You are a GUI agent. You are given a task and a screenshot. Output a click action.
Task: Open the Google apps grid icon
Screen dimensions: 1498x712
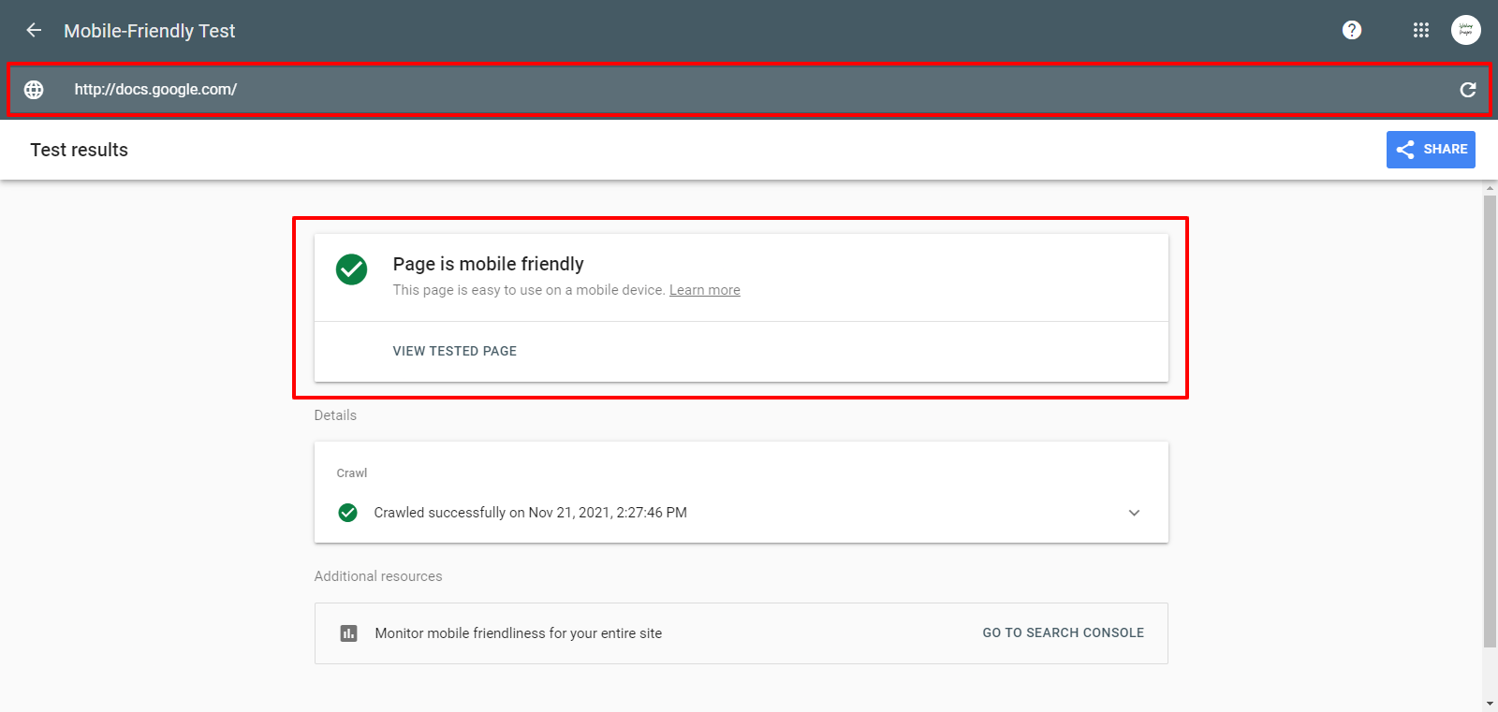tap(1421, 30)
